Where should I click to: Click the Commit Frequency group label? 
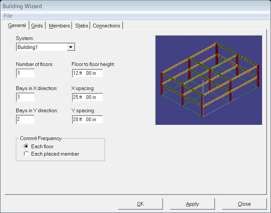click(x=41, y=138)
